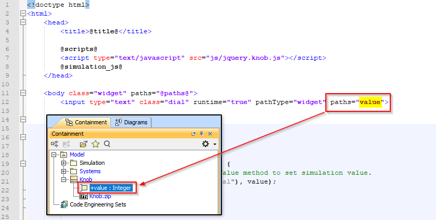The image size is (436, 220).
Task: Click the Code Engineering Sets icon
Action: point(64,205)
